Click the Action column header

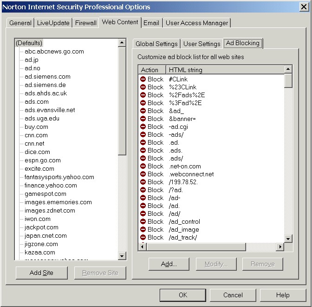pyautogui.click(x=152, y=70)
